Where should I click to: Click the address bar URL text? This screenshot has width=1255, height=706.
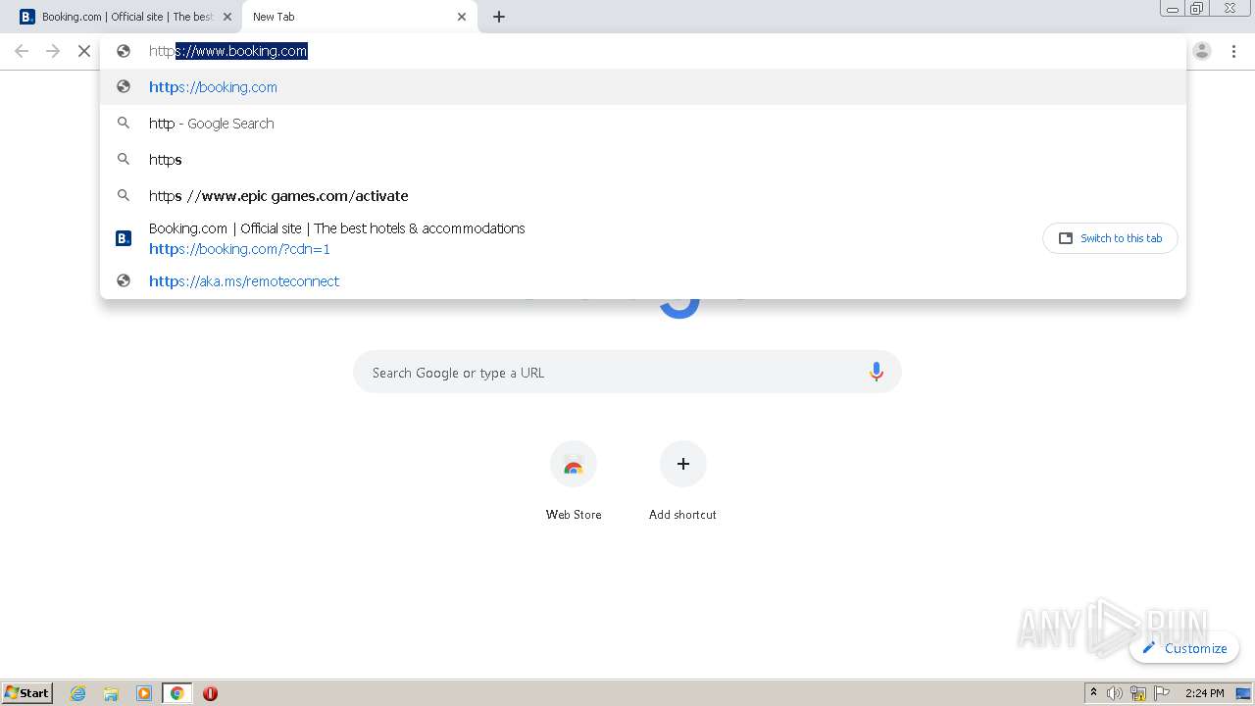pos(228,51)
